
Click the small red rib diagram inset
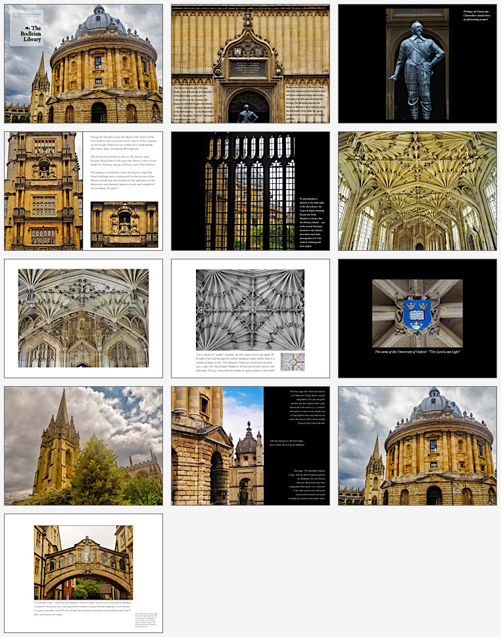[293, 362]
